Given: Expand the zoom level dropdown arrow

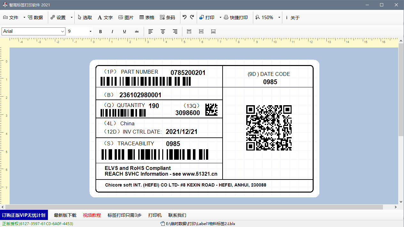Looking at the screenshot, I should 279,18.
